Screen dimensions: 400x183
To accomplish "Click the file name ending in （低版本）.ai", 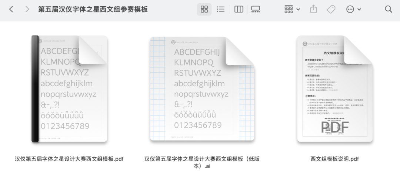I will pos(202,163).
